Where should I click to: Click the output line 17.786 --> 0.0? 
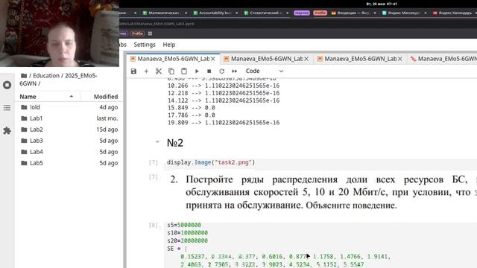(x=191, y=115)
